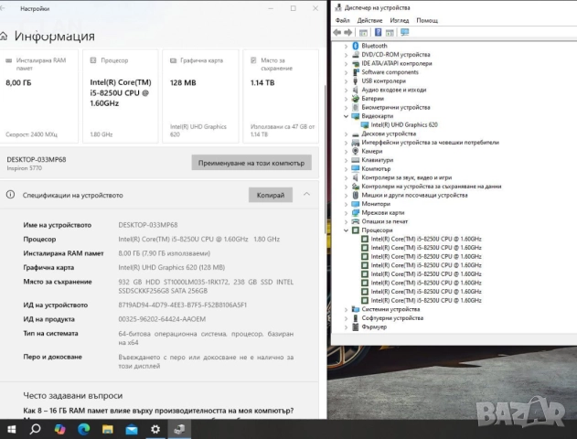Click the Bluetooth category icon in device tree

[x=356, y=46]
